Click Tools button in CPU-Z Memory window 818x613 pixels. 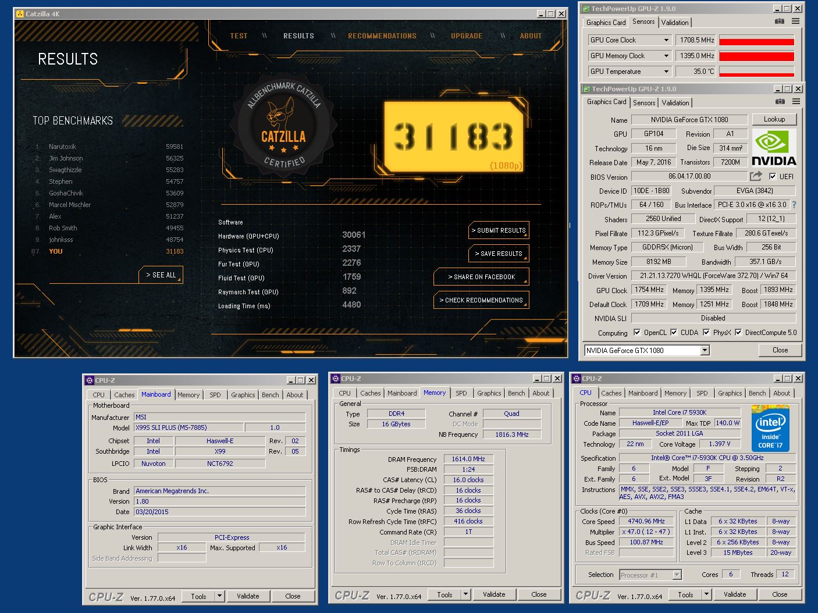[444, 594]
